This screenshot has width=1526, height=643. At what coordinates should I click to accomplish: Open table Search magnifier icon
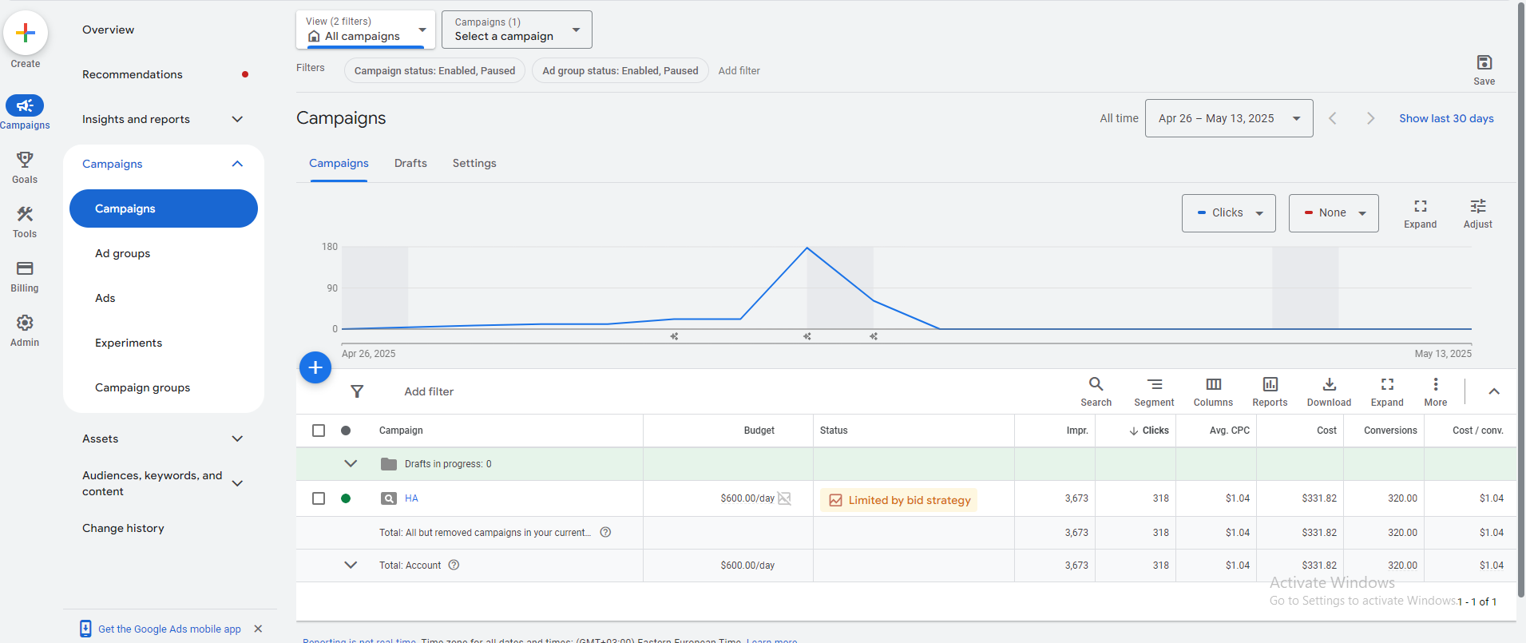pos(1096,384)
